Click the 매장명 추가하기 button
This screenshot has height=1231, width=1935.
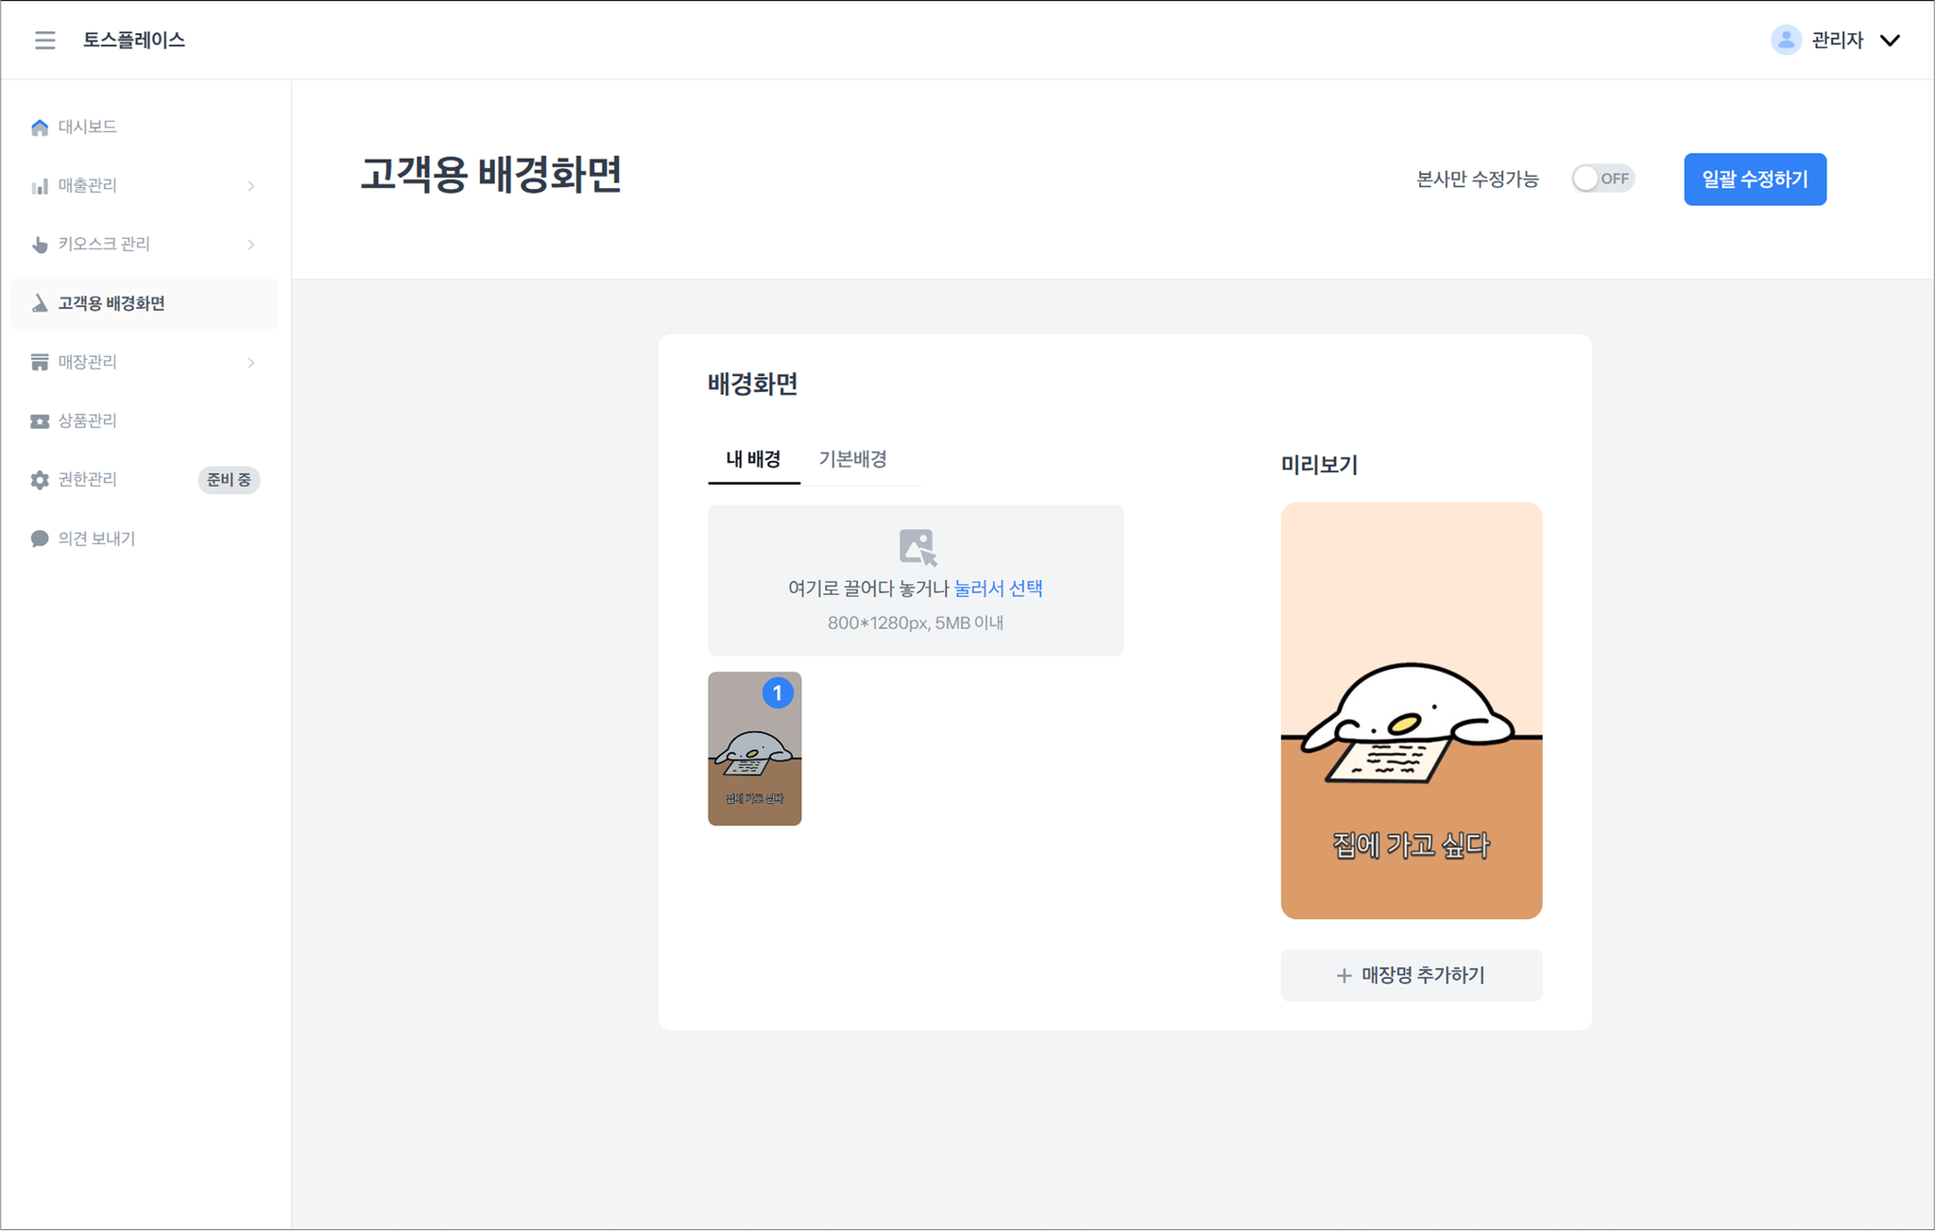[1411, 975]
